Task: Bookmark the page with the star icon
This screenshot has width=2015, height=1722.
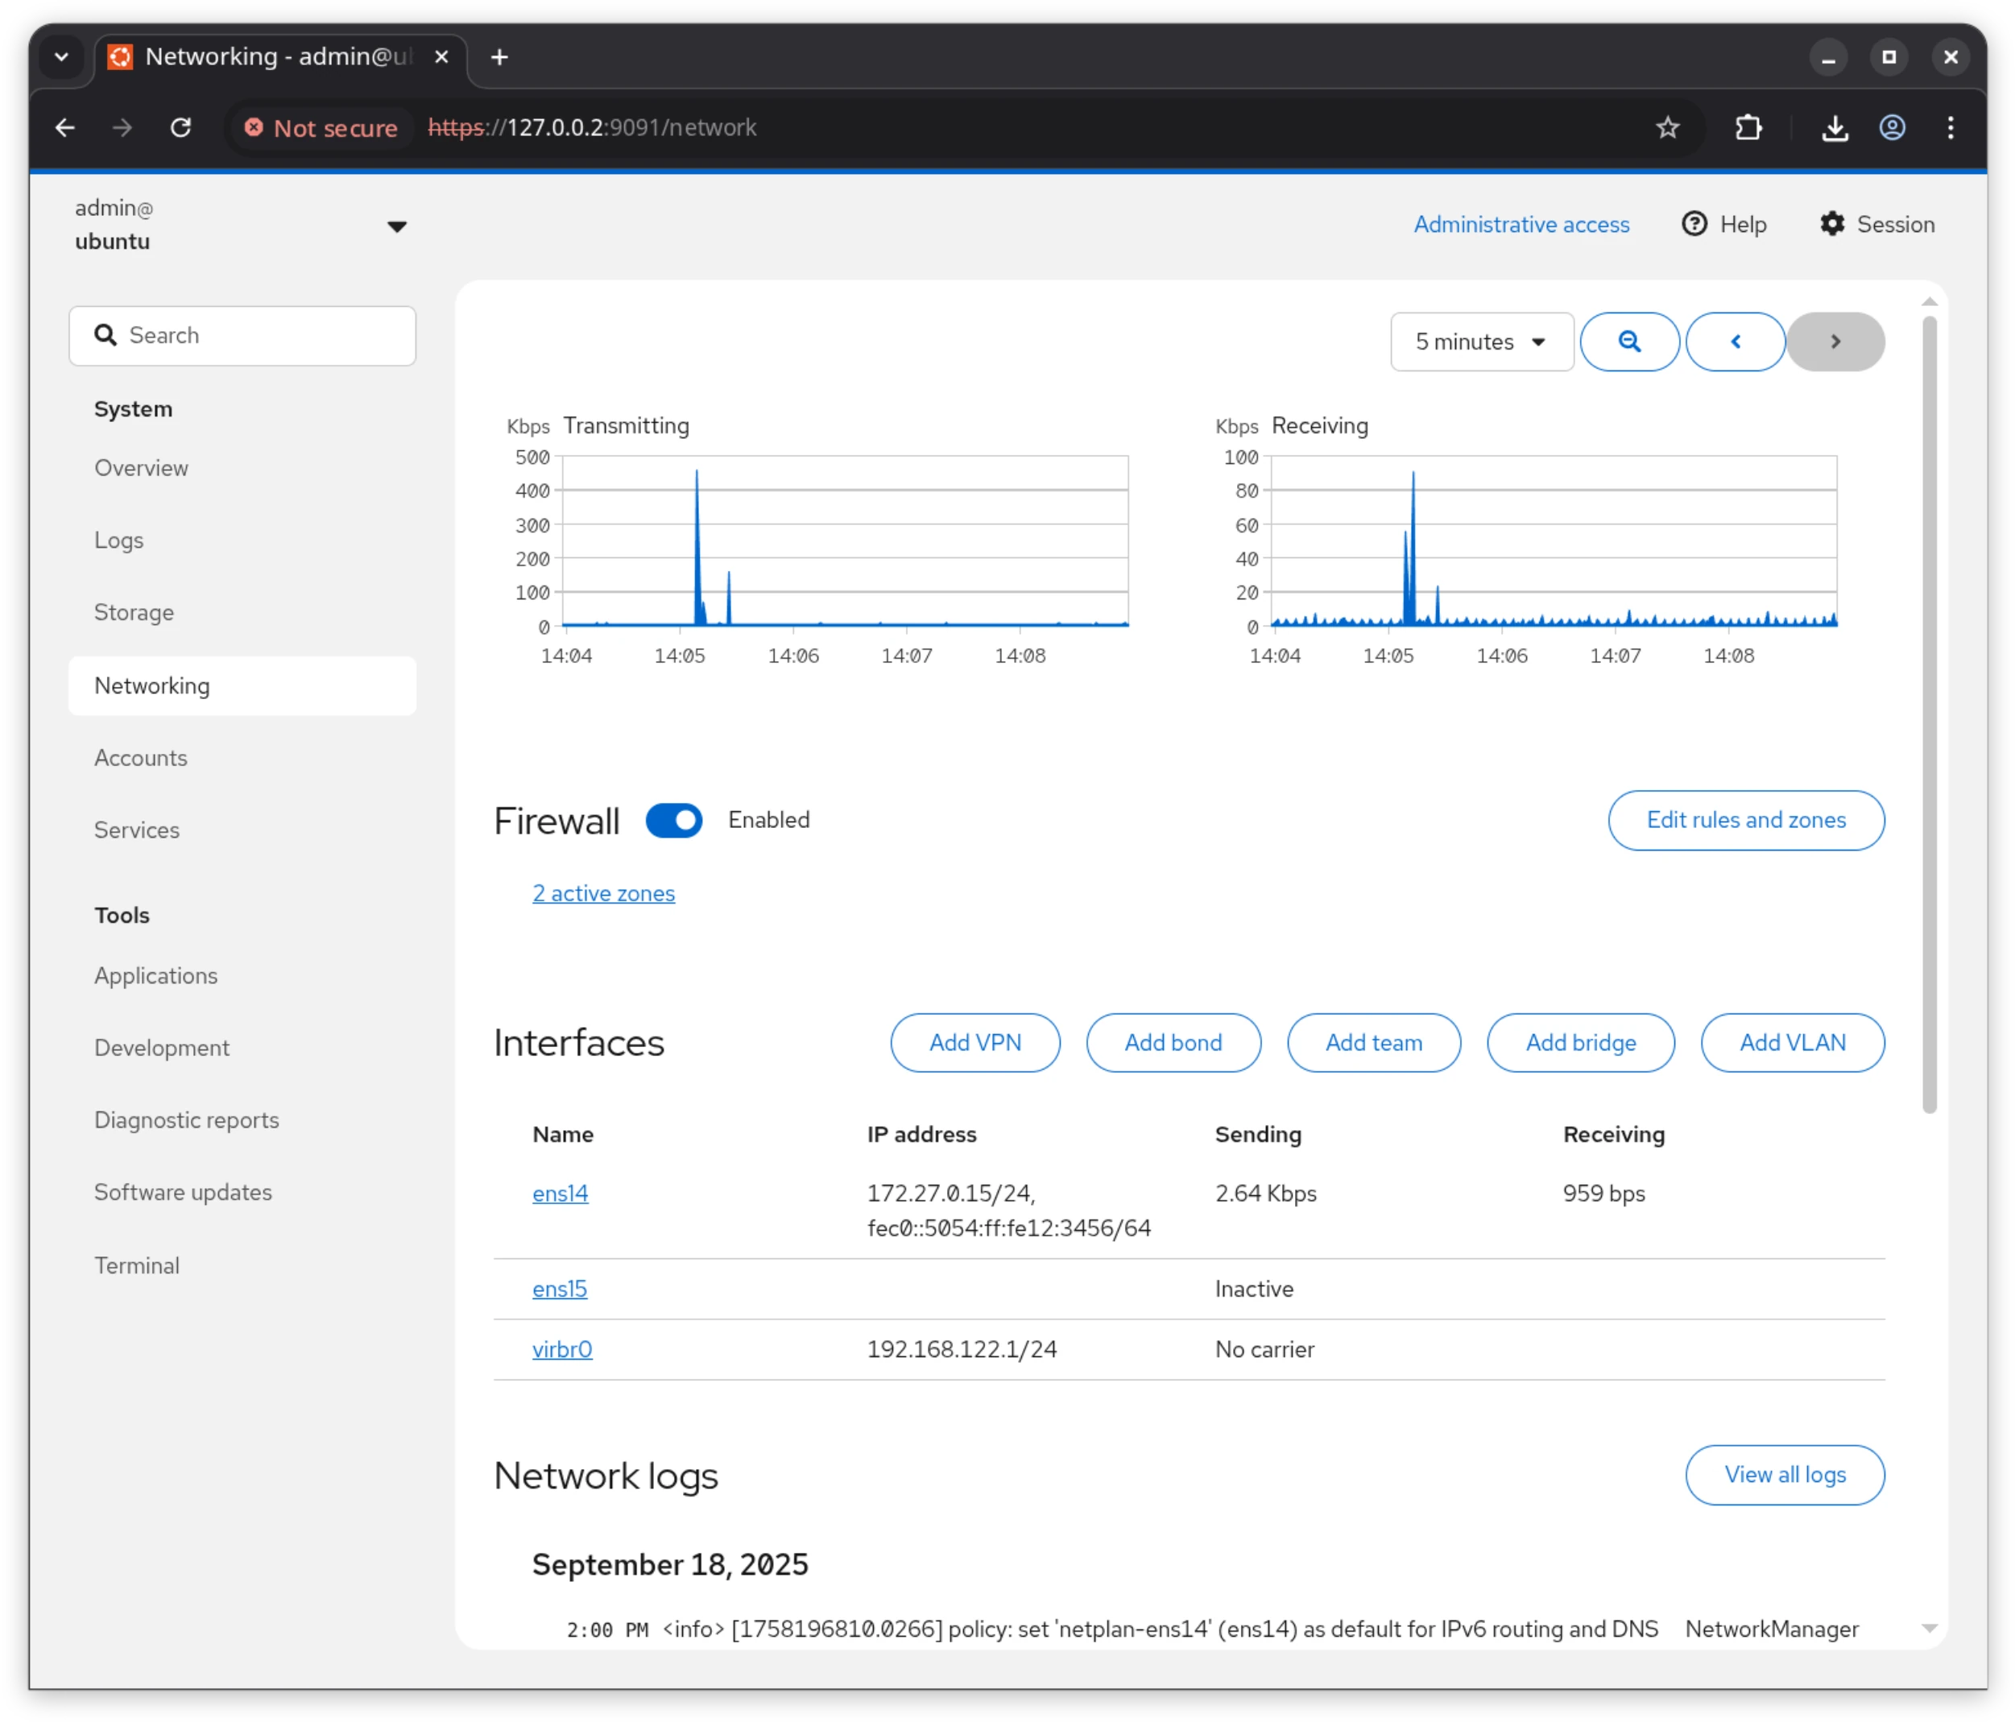Action: pyautogui.click(x=1667, y=127)
